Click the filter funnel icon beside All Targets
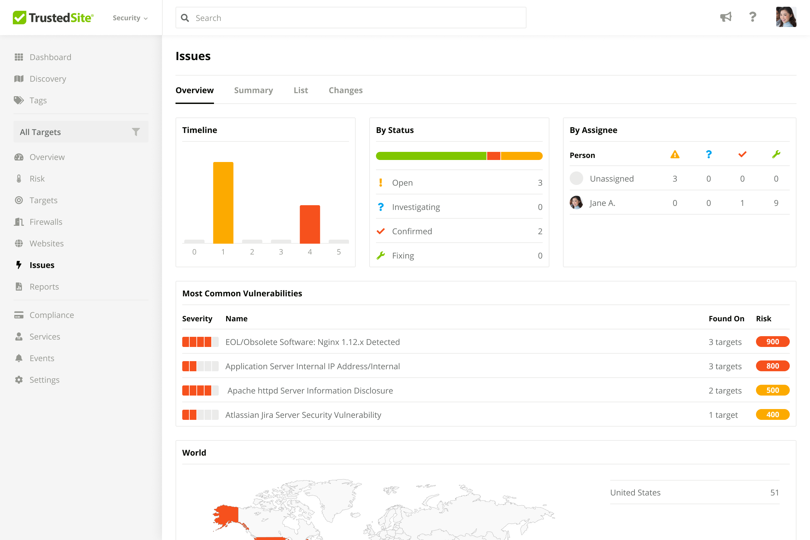The image size is (810, 540). (136, 132)
